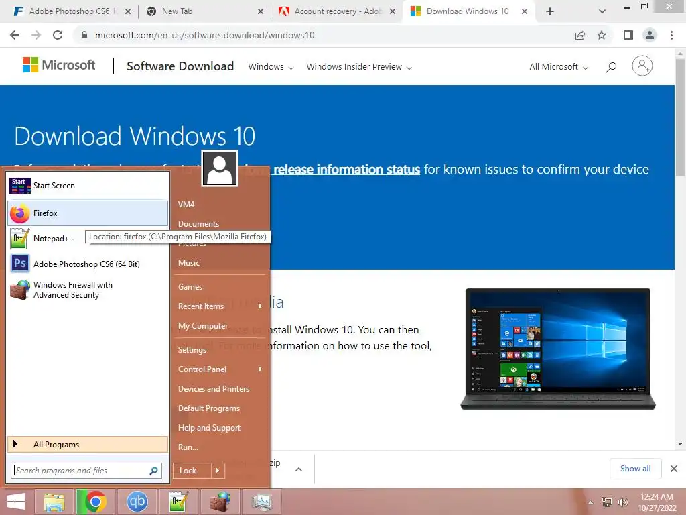
Task: Follow the release information status link
Action: pos(346,170)
